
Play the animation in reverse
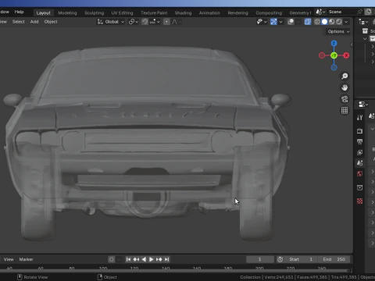(x=144, y=259)
